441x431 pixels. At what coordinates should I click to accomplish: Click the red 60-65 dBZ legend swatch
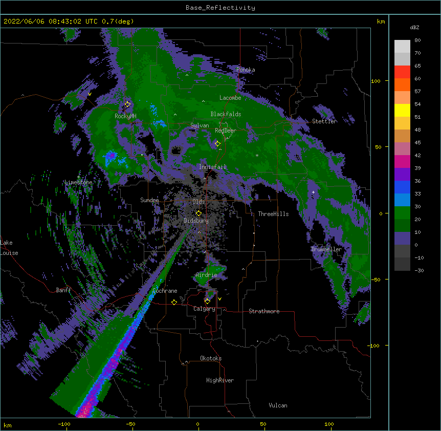402,72
